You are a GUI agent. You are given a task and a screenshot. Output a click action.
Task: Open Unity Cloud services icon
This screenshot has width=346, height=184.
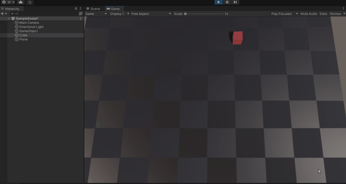[x=21, y=2]
